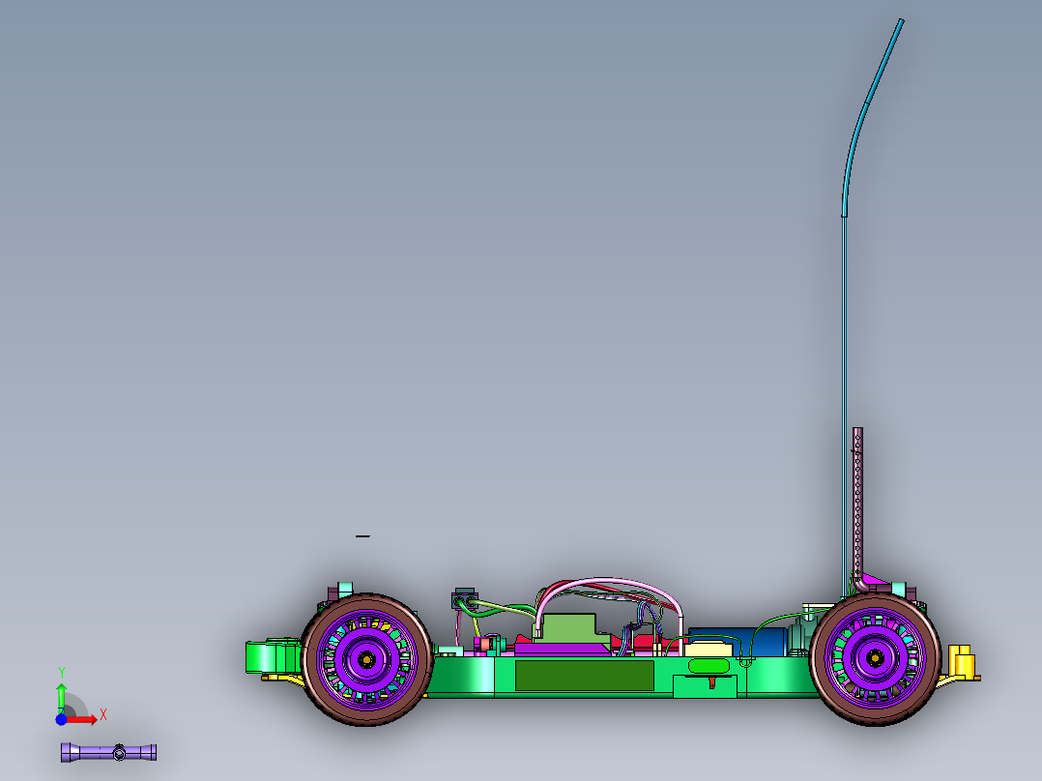Select the pink perforated antenna tube
This screenshot has width=1042, height=781.
tap(858, 508)
